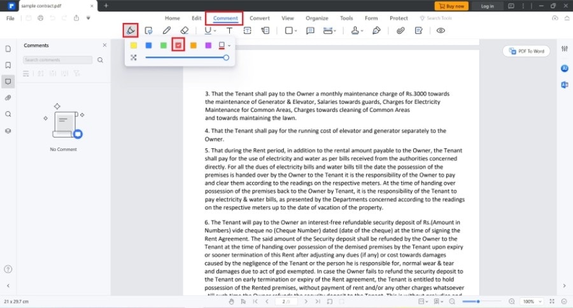Open the Underline style dropdown arrow
573x308 pixels.
(215, 31)
